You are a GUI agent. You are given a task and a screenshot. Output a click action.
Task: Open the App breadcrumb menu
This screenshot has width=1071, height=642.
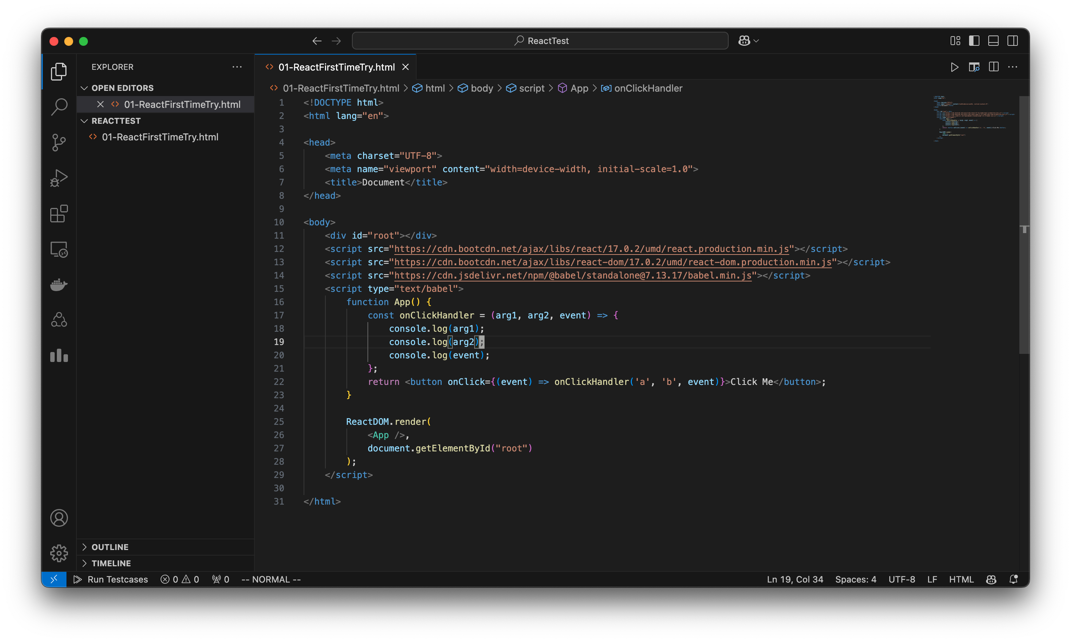coord(579,88)
